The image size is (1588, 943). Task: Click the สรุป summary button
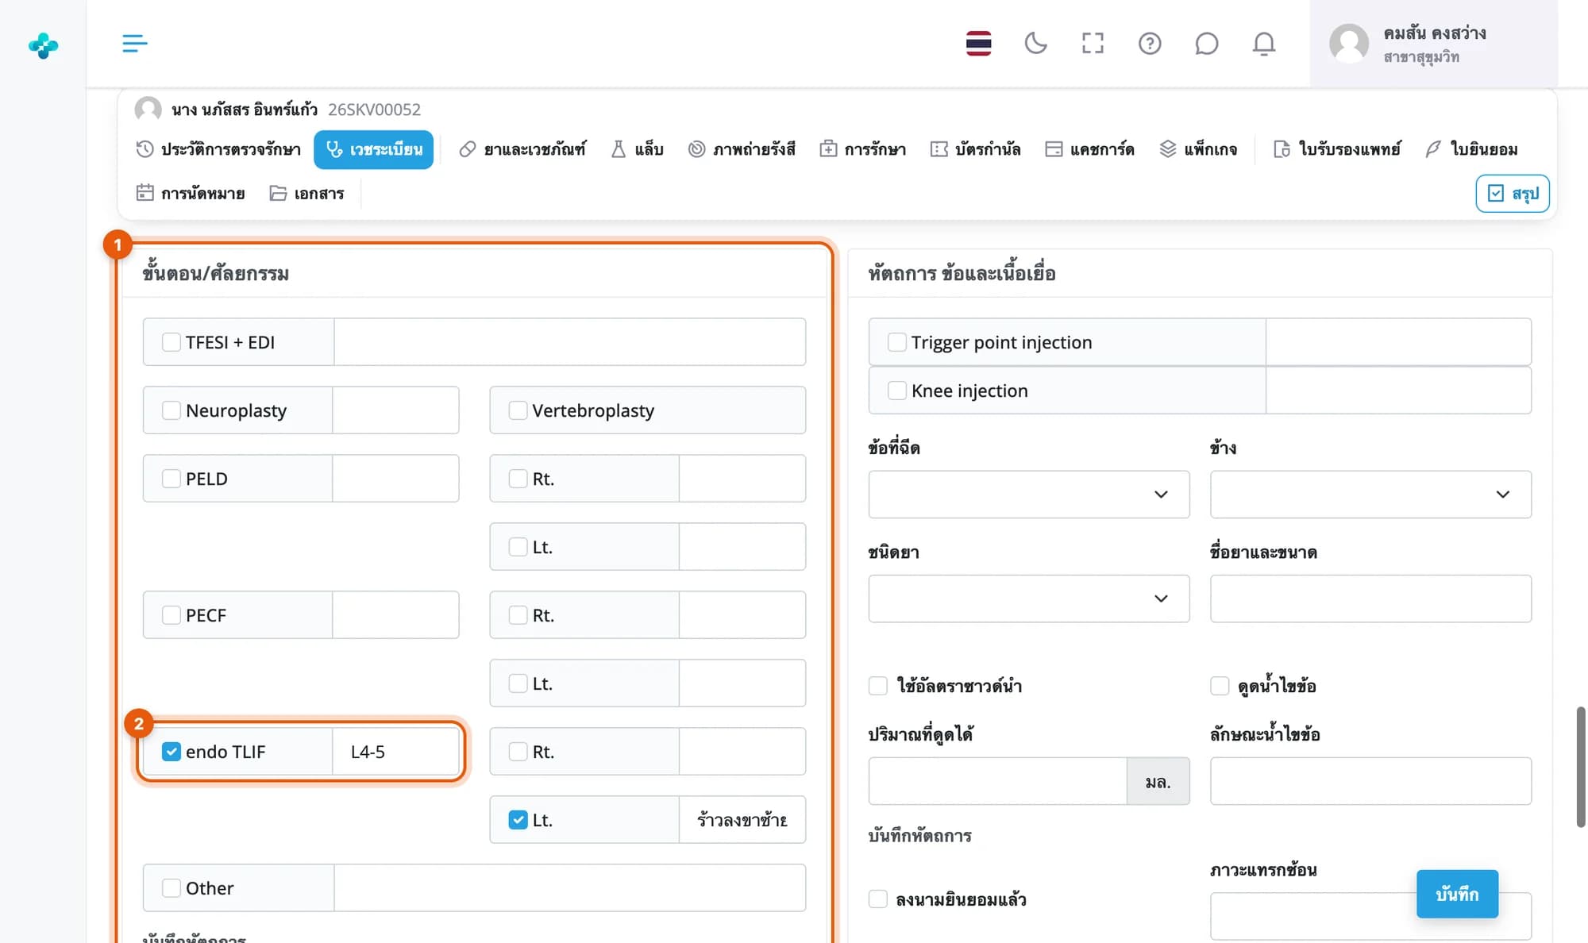pos(1512,194)
